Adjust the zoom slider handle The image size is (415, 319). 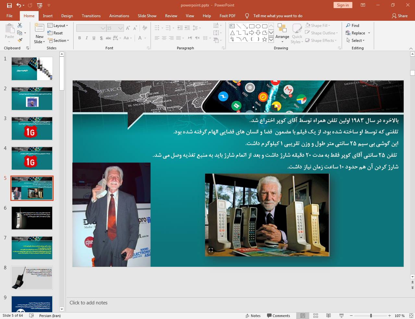point(371,315)
